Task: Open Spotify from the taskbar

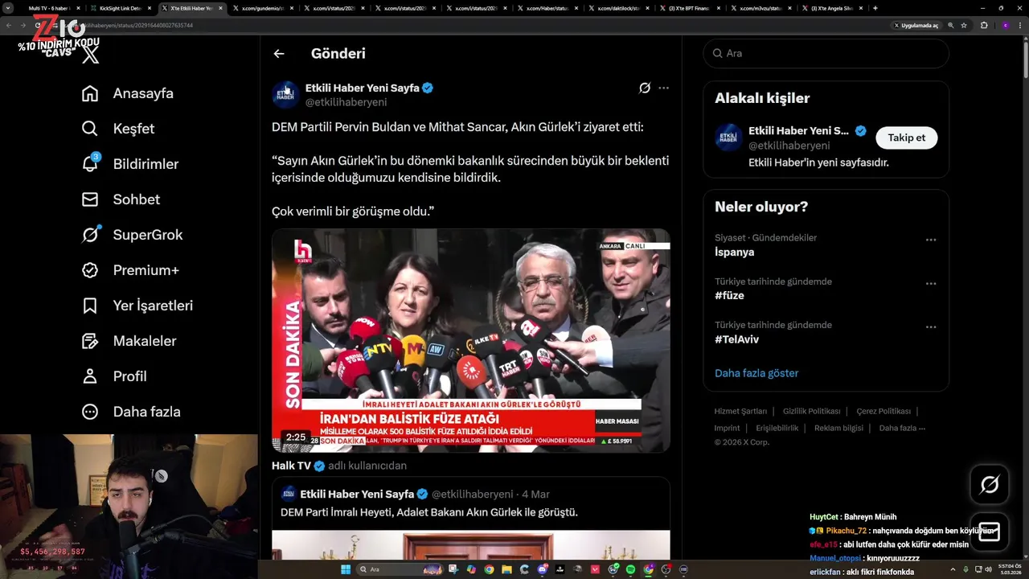Action: (x=630, y=569)
